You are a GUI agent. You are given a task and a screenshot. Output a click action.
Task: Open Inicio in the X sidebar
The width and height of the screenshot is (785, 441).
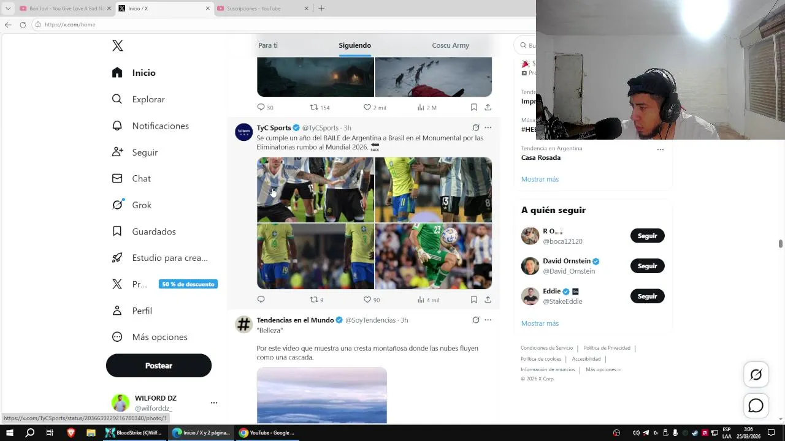134,72
